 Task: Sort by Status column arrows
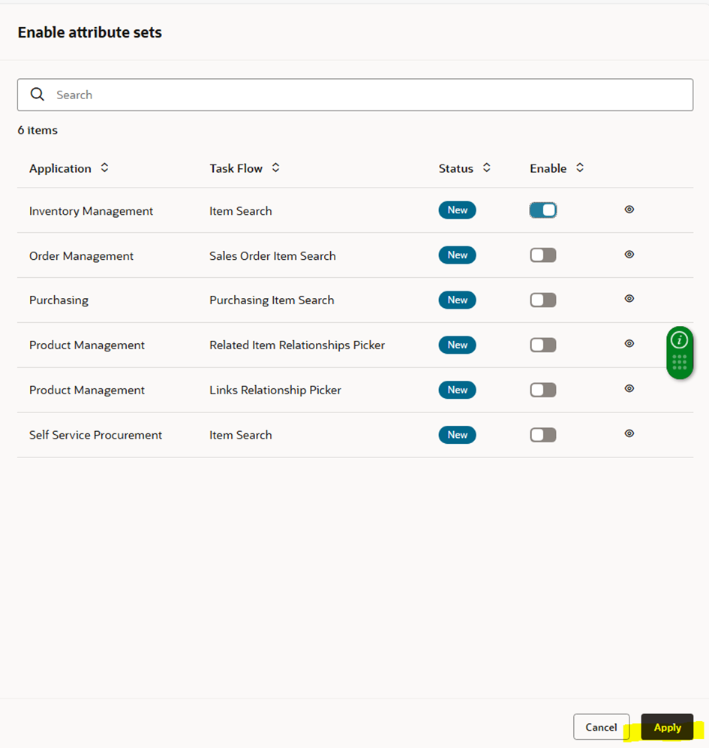(486, 168)
